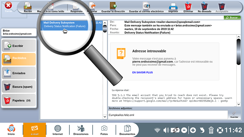The width and height of the screenshot is (244, 137).
Task: Select the Brice account entry
Action: click(19, 32)
